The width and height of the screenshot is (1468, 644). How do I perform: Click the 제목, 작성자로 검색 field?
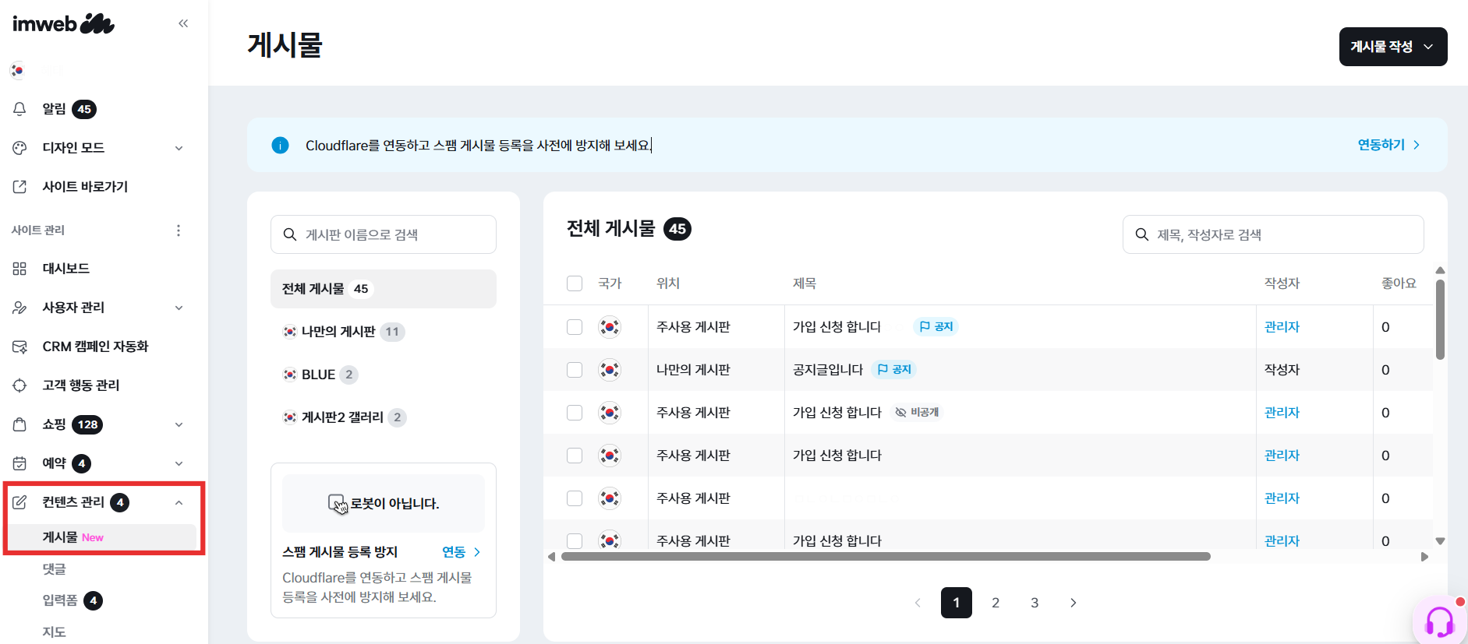[x=1273, y=234]
